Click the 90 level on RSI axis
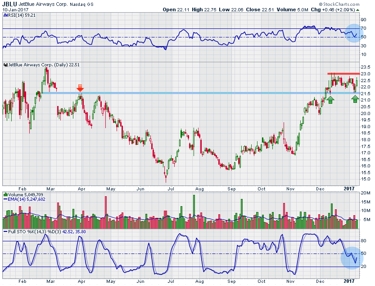This screenshot has width=375, height=286. point(364,20)
